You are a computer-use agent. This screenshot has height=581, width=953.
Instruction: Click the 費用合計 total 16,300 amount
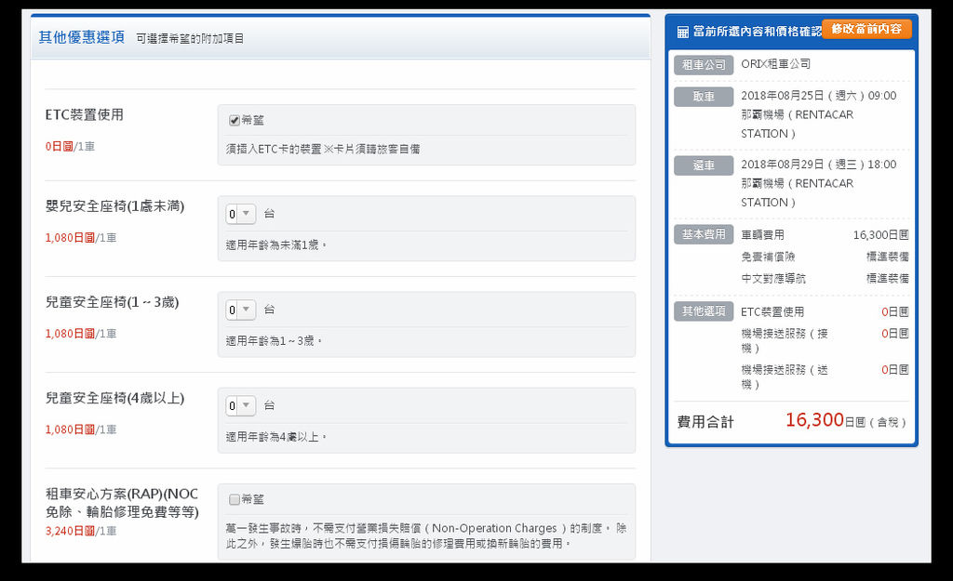(814, 419)
